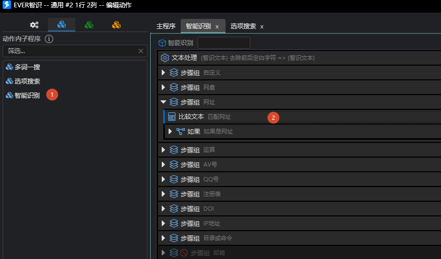Click the branch icon of 如果 step
Screen dimensions: 441x259
coord(180,131)
